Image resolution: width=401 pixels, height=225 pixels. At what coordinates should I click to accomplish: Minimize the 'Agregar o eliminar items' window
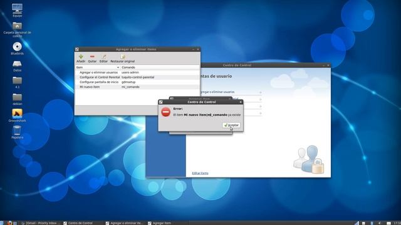click(194, 49)
